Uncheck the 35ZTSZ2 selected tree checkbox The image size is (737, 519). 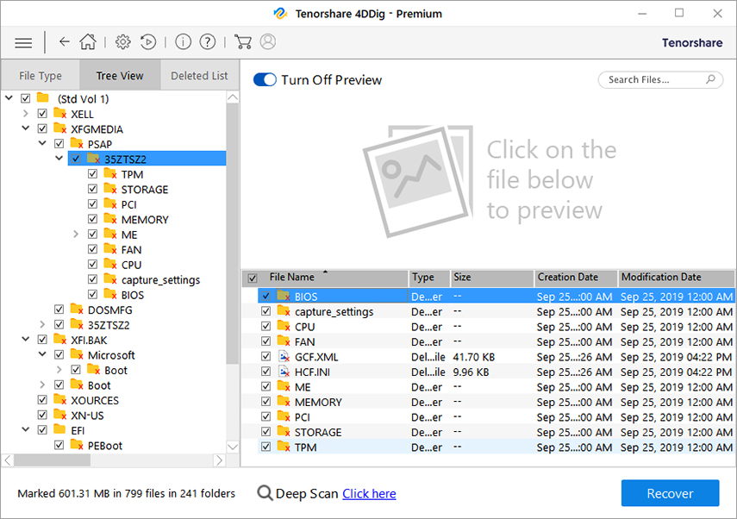coord(76,159)
